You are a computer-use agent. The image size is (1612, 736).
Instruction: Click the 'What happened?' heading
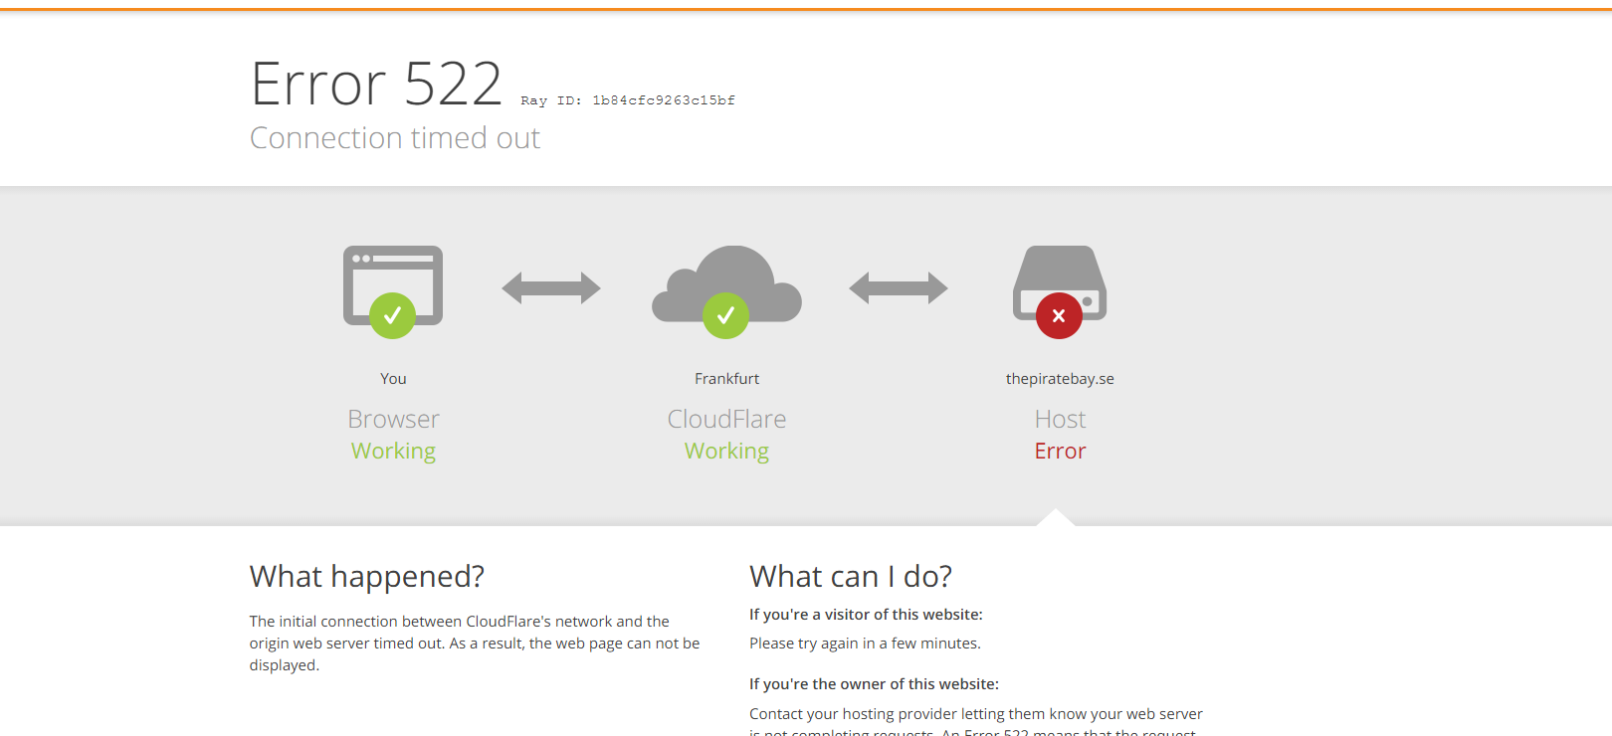[x=367, y=577]
